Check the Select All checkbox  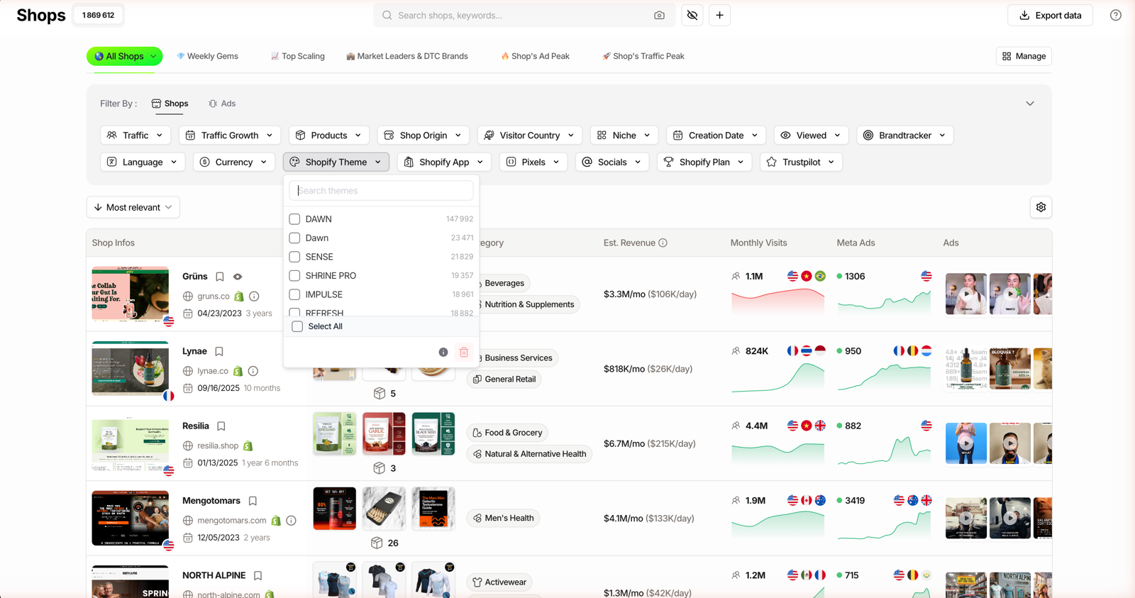pos(297,326)
